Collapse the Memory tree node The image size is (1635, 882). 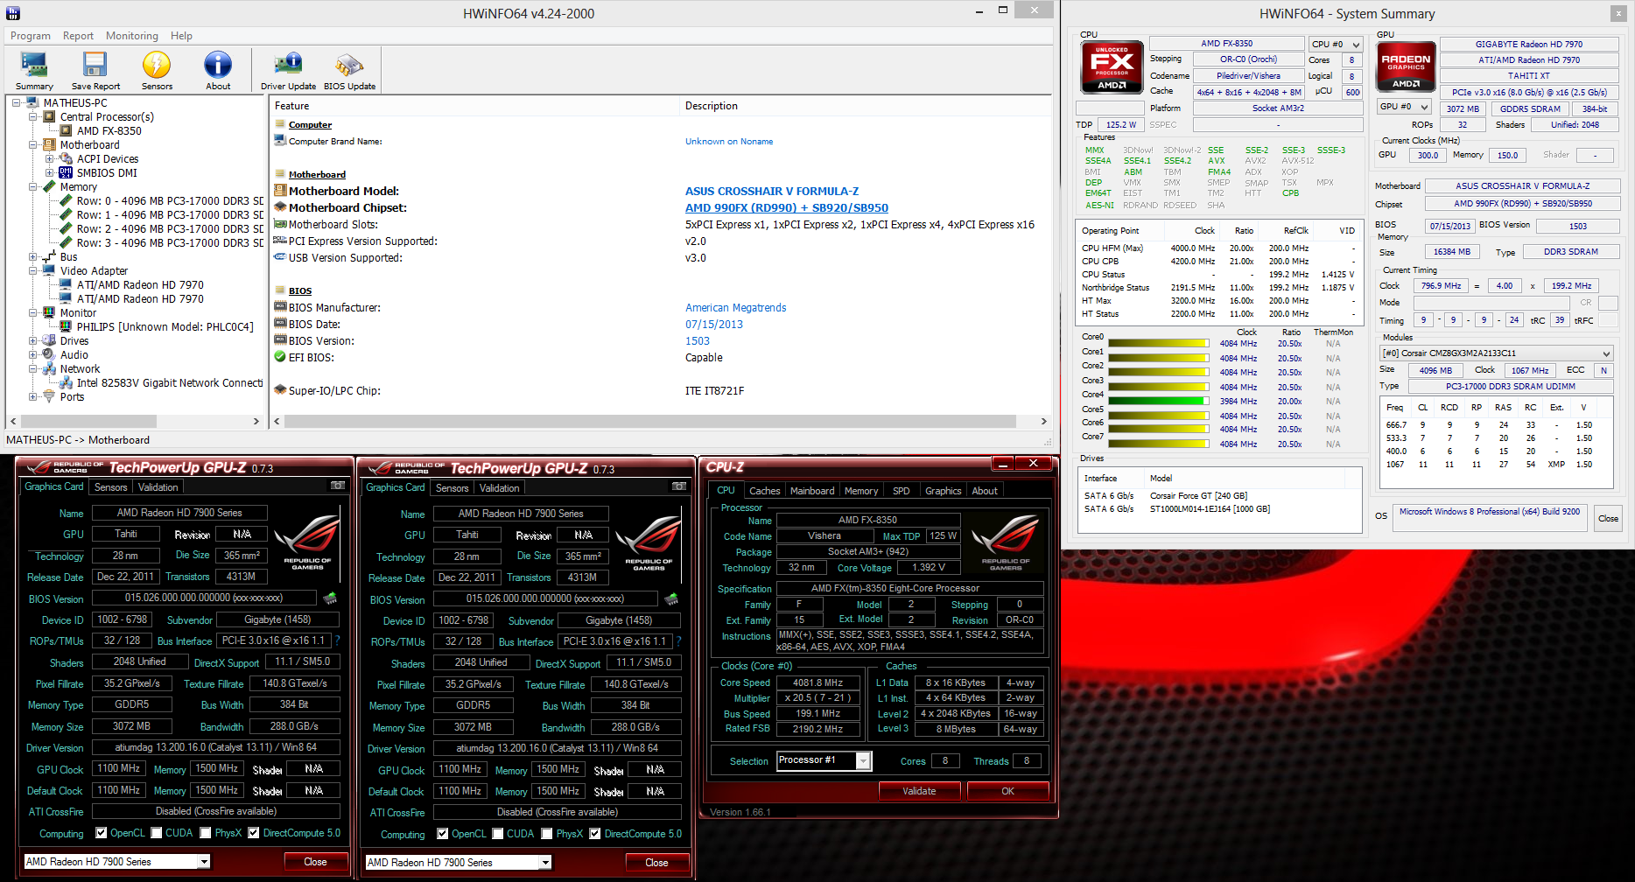click(33, 187)
